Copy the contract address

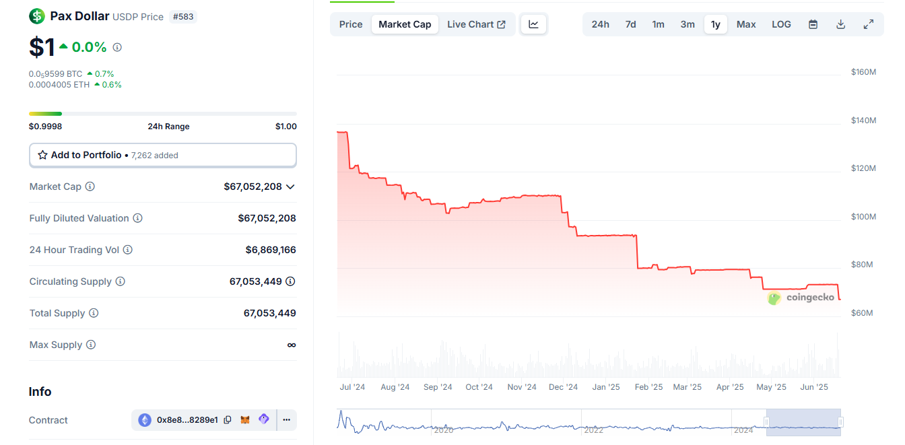[227, 419]
